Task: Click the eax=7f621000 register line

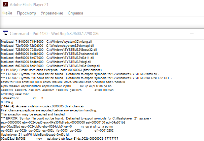Action: (63, 82)
